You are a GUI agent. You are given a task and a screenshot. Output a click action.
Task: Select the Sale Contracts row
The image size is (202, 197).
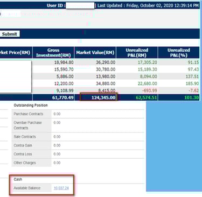(x=78, y=137)
